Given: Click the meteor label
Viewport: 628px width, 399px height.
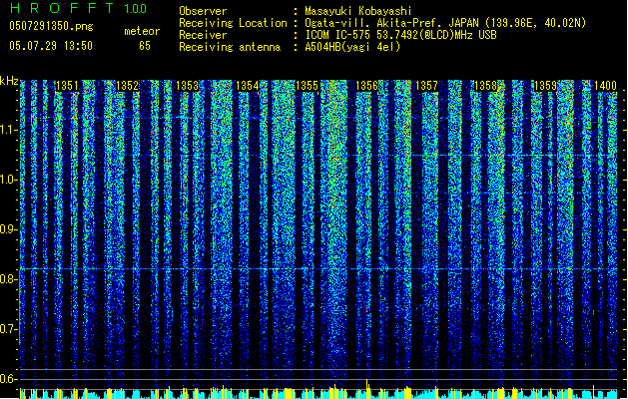Looking at the screenshot, I should point(142,31).
